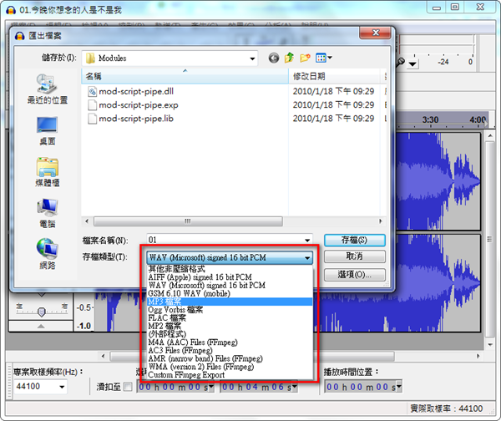
Task: Choose Ogg Vorbis 檔案 format
Action: coord(230,310)
